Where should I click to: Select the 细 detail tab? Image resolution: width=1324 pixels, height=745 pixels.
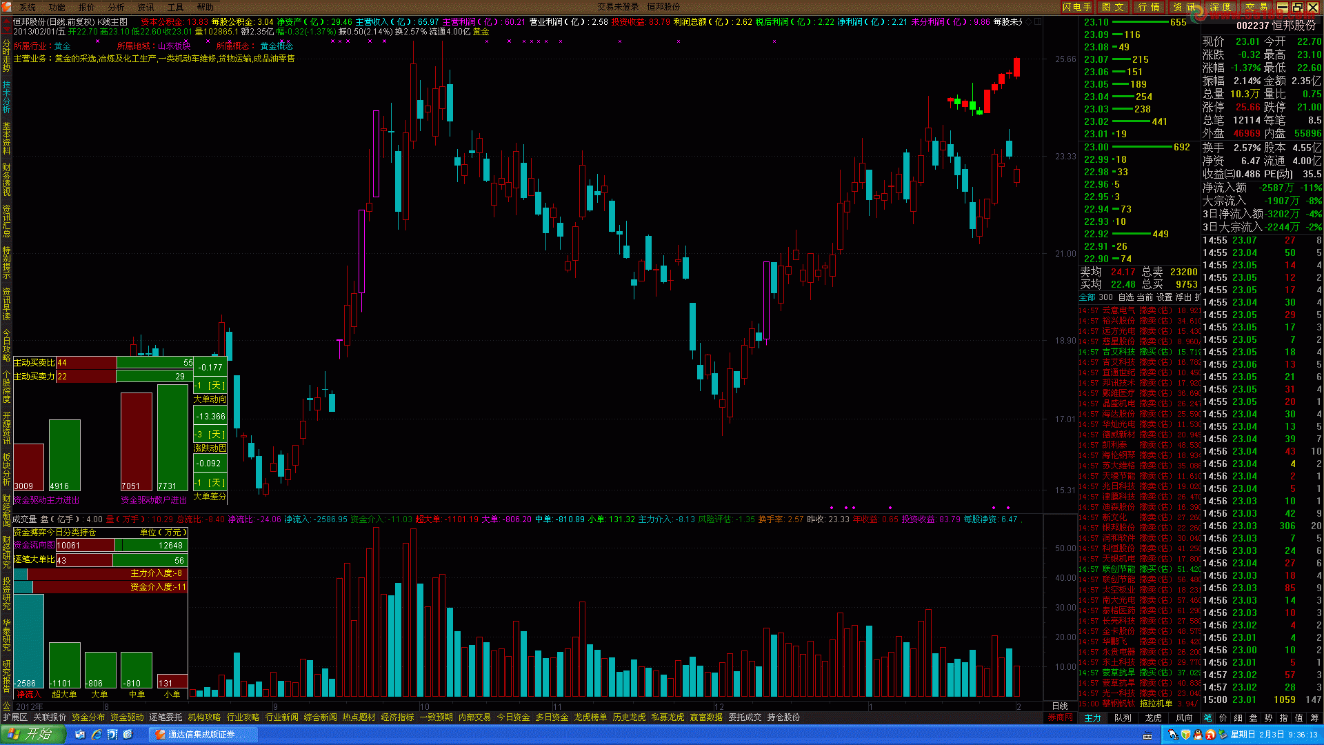pyautogui.click(x=1238, y=718)
